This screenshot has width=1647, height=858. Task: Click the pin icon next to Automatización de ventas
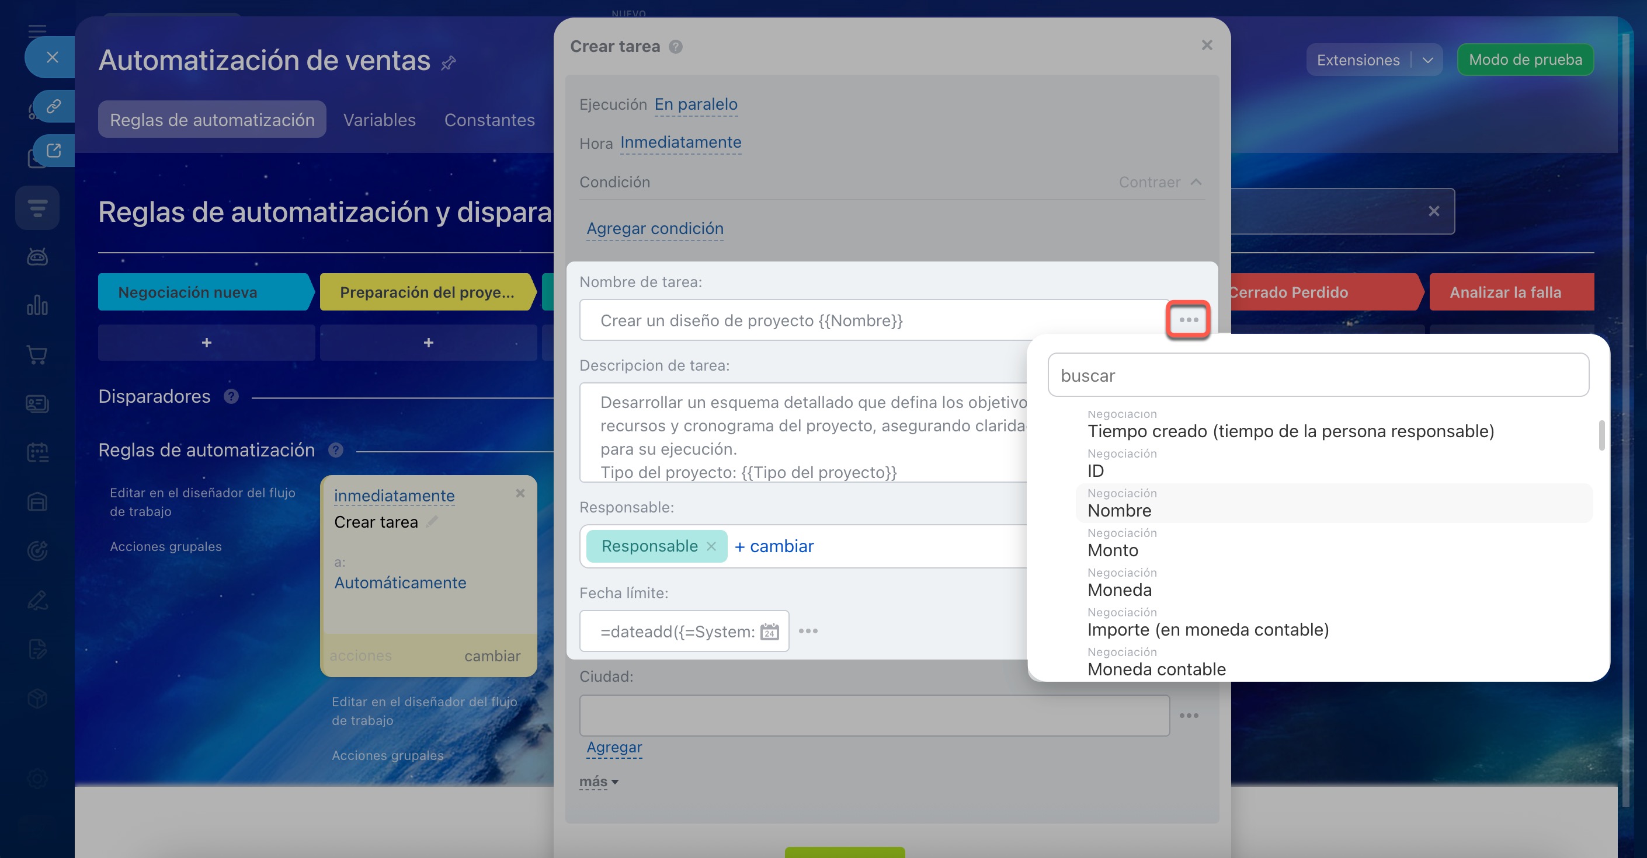coord(449,62)
